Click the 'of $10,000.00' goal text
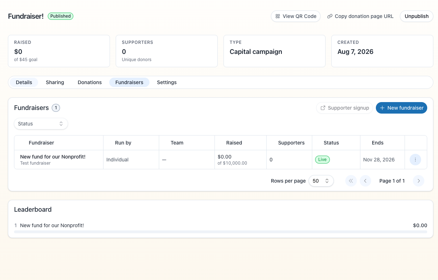The width and height of the screenshot is (438, 280). [x=232, y=163]
